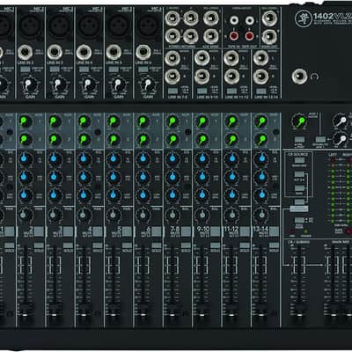Click the left LINE IN 7-8 jack

[172, 58]
